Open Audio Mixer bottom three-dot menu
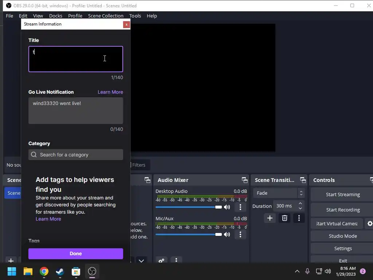This screenshot has width=373, height=280. click(x=176, y=260)
